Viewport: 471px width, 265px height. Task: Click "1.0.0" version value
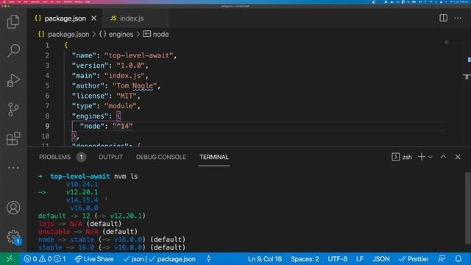tap(131, 66)
